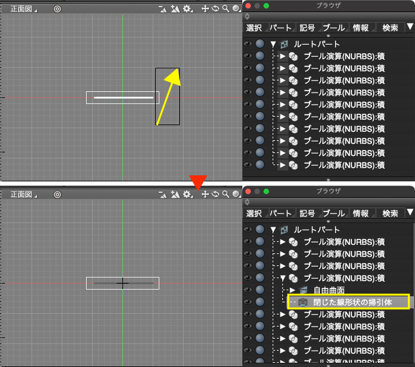Open the 情報 menu in lower browser
This screenshot has width=415, height=367.
(x=362, y=213)
